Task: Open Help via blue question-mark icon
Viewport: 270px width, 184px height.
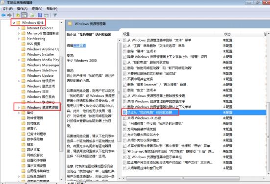Action: coord(40,15)
